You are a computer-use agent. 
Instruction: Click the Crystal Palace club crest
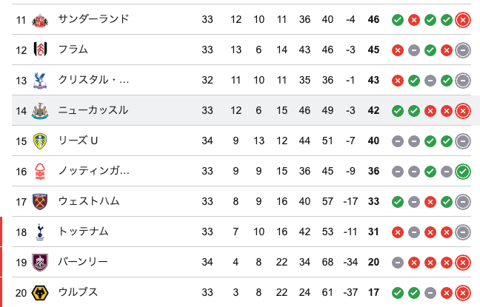point(40,81)
